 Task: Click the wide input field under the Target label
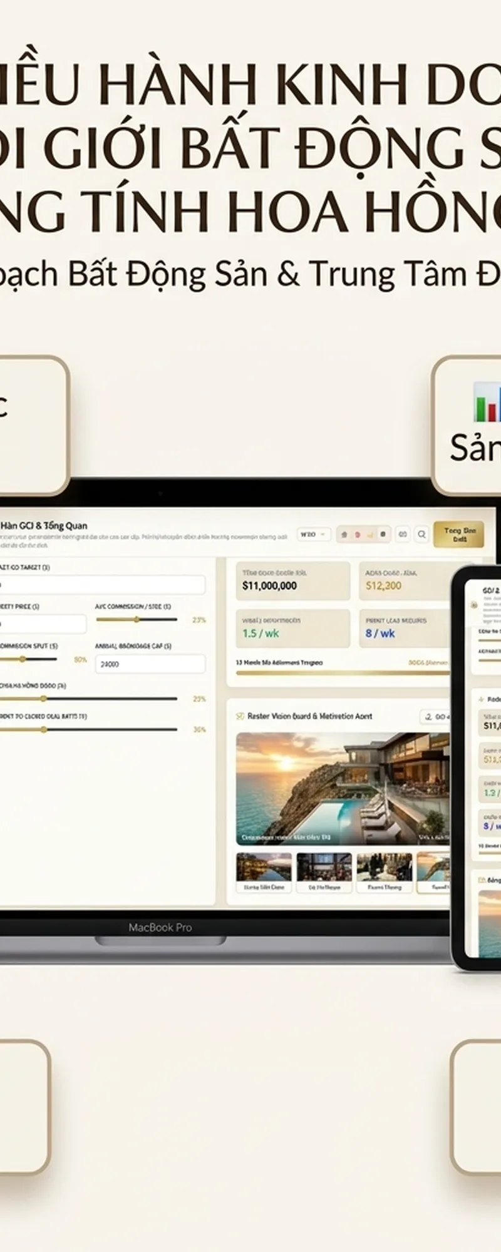[x=103, y=585]
